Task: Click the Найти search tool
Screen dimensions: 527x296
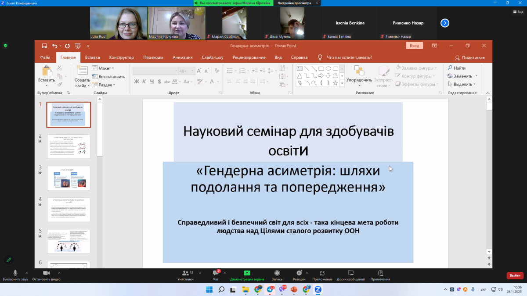Action: pos(457,68)
